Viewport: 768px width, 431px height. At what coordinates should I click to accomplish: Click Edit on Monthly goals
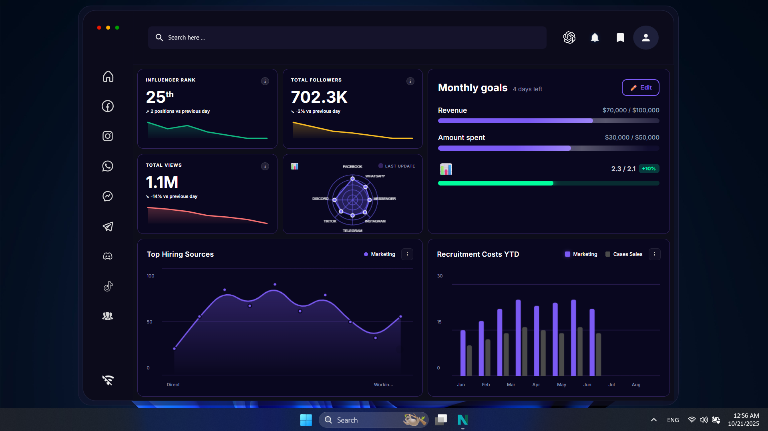[640, 87]
